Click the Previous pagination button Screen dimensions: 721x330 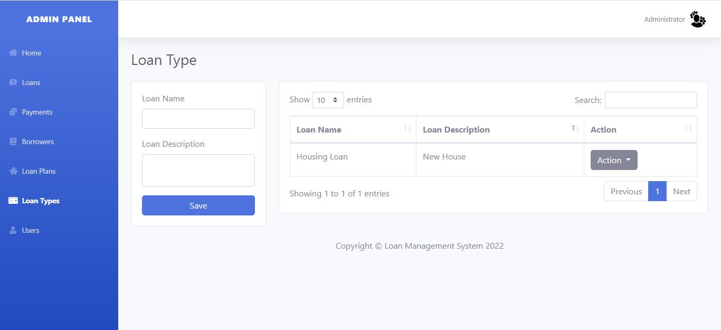(626, 191)
